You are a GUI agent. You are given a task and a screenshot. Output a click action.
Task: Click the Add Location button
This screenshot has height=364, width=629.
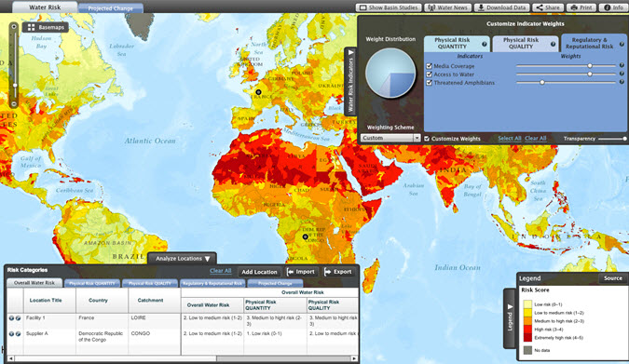[x=259, y=272]
